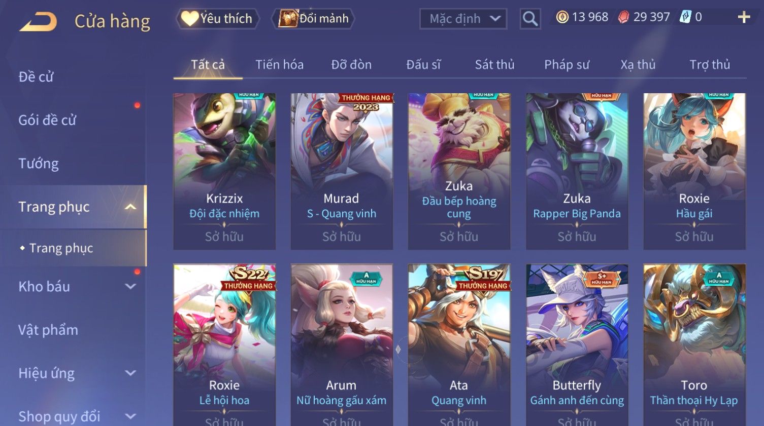Open the search magnifier icon
This screenshot has height=426, width=764.
(x=530, y=19)
